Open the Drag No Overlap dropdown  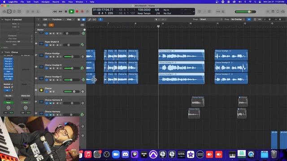tap(238, 19)
